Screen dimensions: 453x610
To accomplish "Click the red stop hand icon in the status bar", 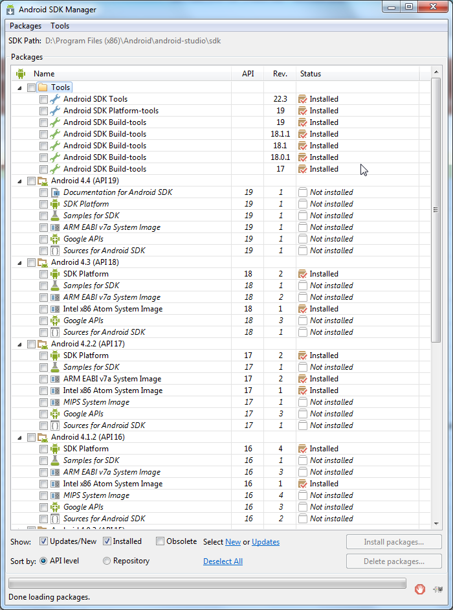I will tap(419, 589).
